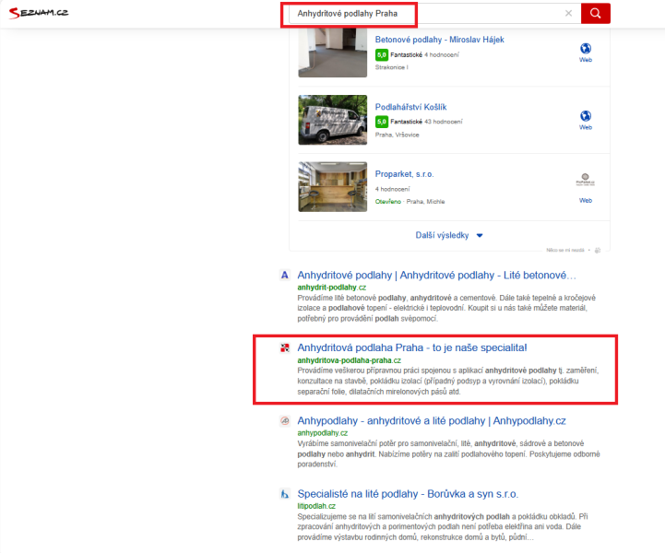Click the favicon beside Borůvka a syn result
665x553 pixels.
[285, 493]
